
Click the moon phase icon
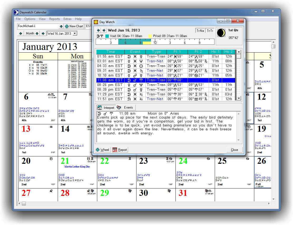pos(221,33)
